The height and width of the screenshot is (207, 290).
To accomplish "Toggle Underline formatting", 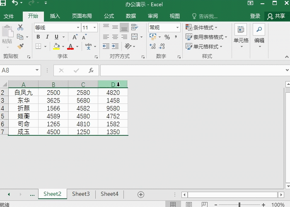I will [56, 37].
